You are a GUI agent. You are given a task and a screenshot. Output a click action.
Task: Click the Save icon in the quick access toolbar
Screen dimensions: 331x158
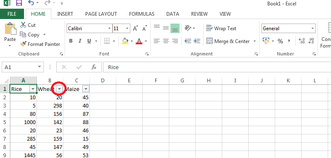click(x=19, y=3)
